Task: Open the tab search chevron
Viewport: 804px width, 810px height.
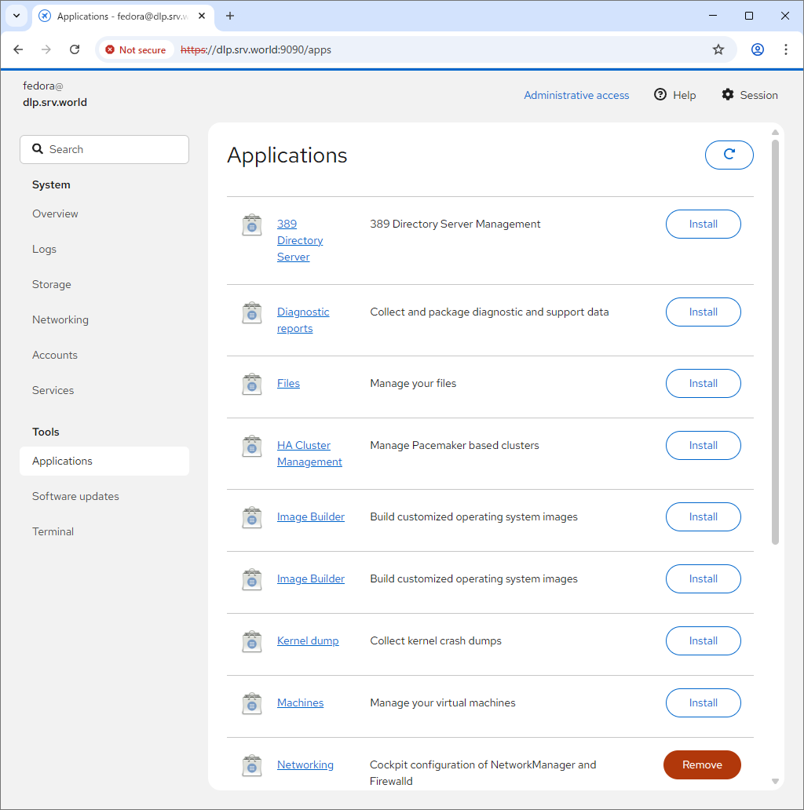Action: [16, 16]
